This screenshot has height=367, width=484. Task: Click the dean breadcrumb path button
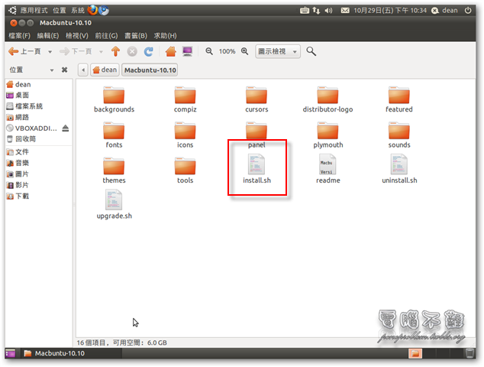click(105, 70)
